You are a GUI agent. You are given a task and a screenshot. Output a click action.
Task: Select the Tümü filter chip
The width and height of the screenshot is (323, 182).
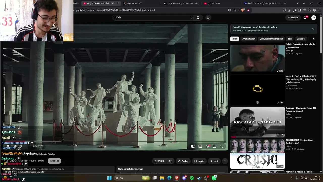235,39
